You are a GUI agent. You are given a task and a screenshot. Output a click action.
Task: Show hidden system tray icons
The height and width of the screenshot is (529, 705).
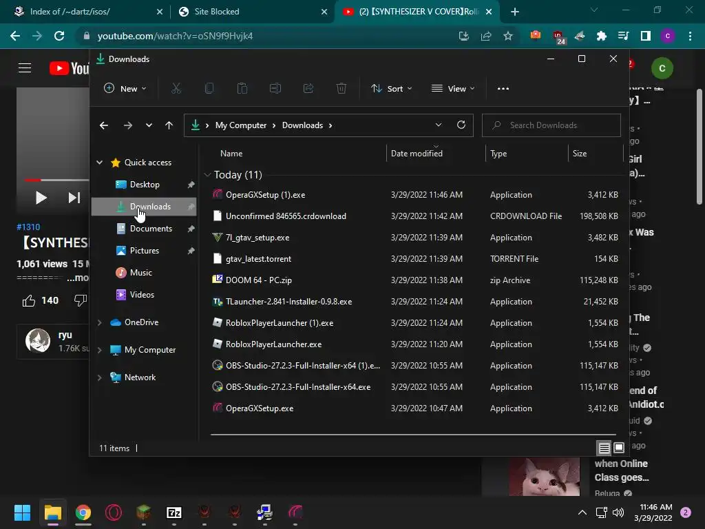click(x=582, y=512)
